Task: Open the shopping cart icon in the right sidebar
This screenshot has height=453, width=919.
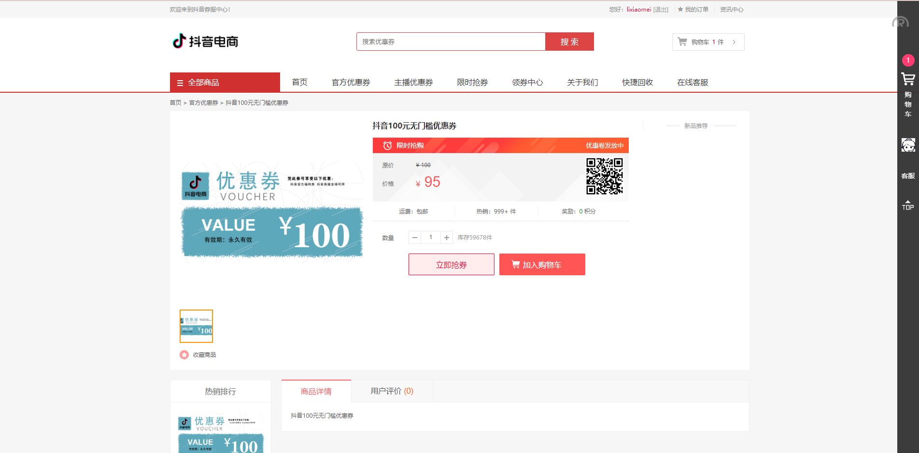Action: pos(908,79)
